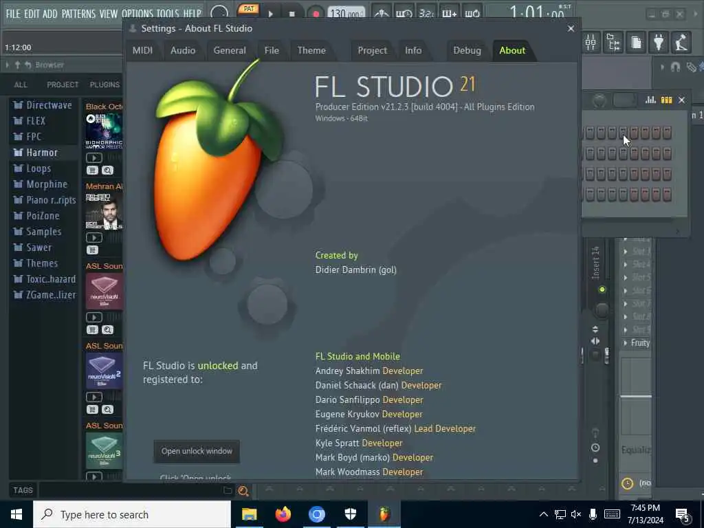
Task: Expand the Fruity effect slot arrow in mixer
Action: point(626,343)
